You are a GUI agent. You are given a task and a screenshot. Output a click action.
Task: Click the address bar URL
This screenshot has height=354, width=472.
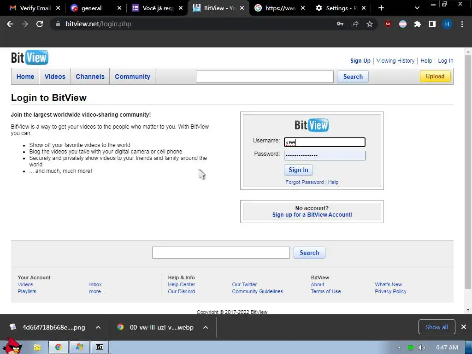[x=98, y=24]
